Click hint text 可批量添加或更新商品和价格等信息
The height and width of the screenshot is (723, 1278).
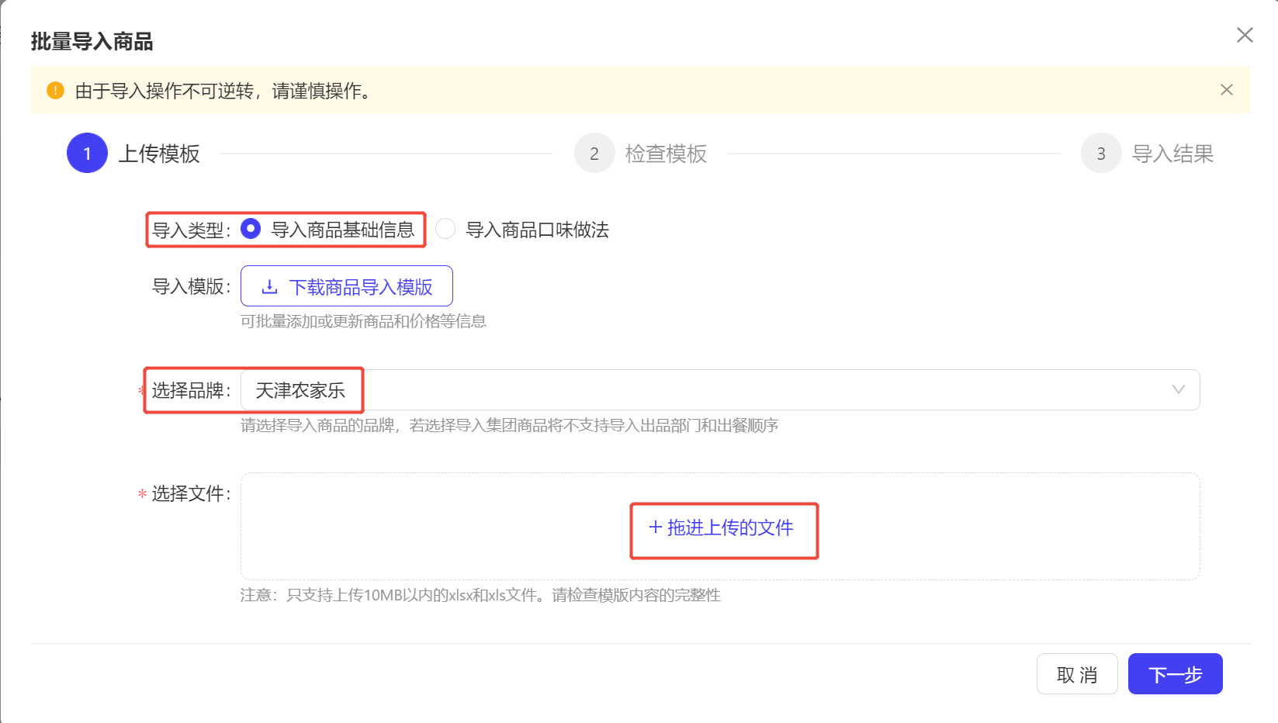pos(363,321)
